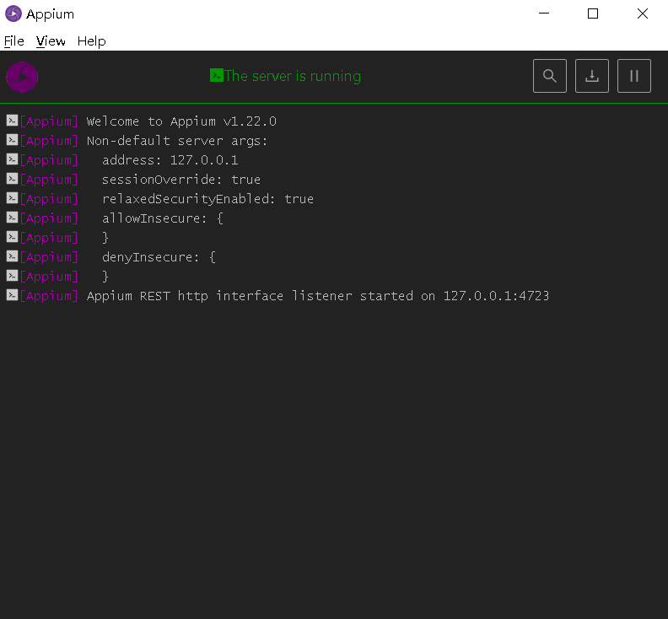Click the log icon on the address line

tap(12, 159)
